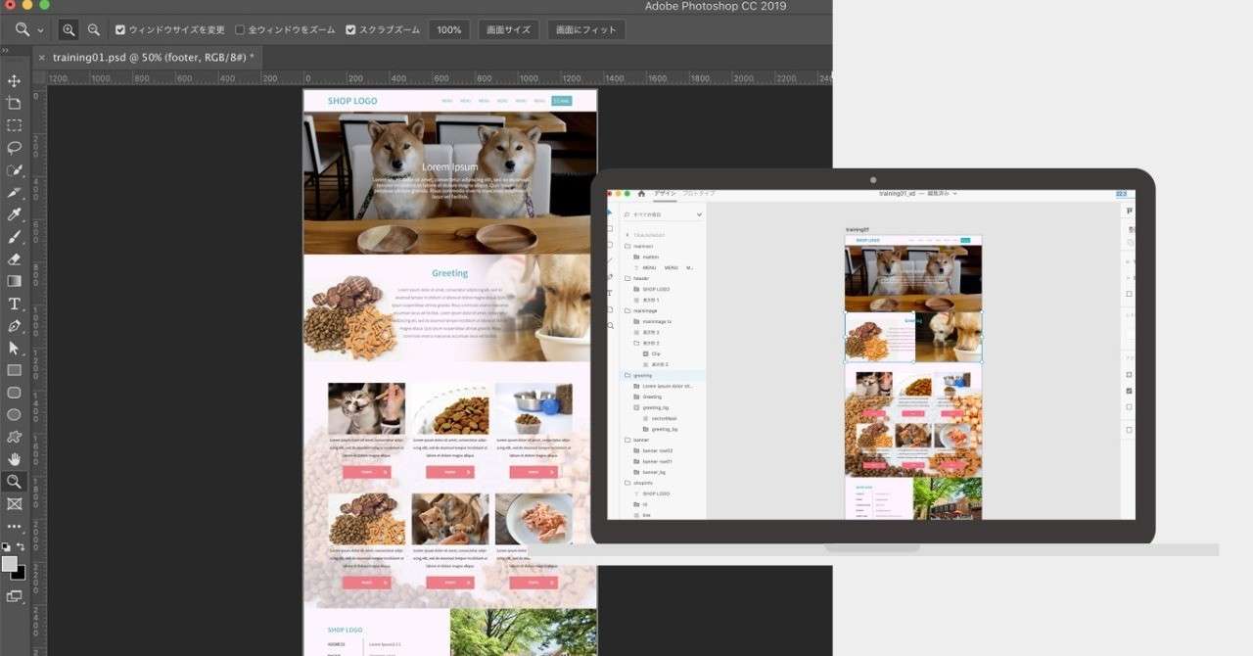The image size is (1253, 656).
Task: Select the Rectangle tool in Adobe XD
Action: coord(610,229)
